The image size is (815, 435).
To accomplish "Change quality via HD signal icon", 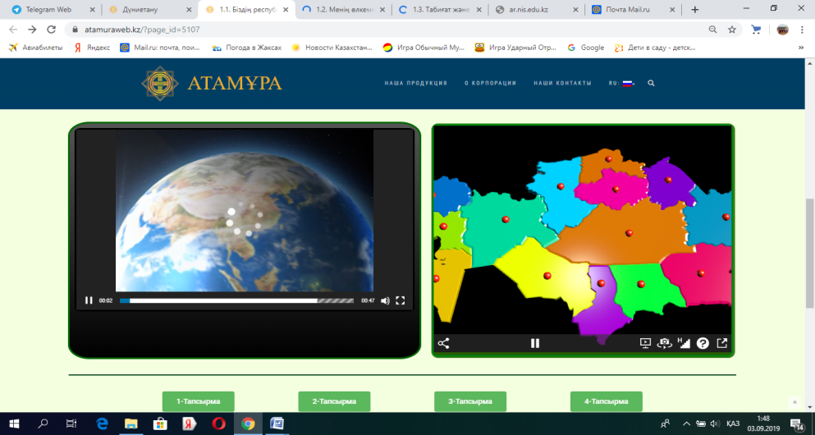I will (x=684, y=343).
